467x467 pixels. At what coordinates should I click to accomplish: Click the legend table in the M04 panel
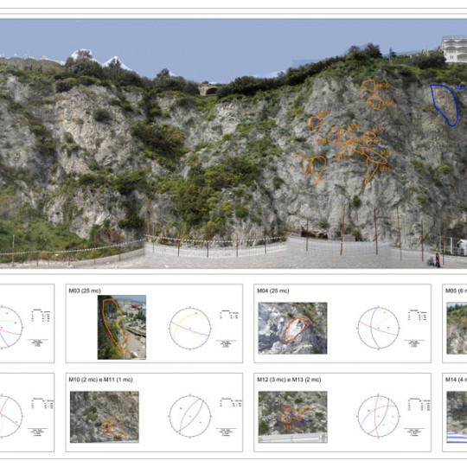(417, 315)
